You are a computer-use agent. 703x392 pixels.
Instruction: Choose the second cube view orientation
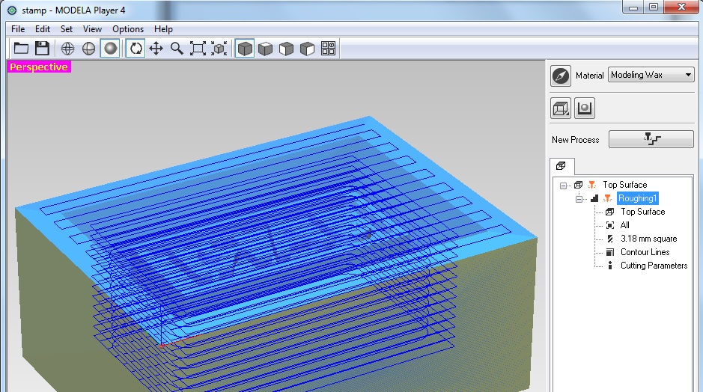pos(266,49)
